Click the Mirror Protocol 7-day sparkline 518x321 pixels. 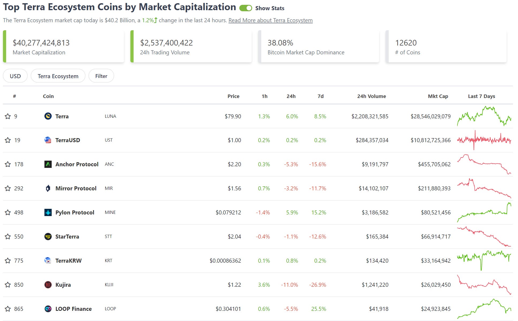coord(484,188)
